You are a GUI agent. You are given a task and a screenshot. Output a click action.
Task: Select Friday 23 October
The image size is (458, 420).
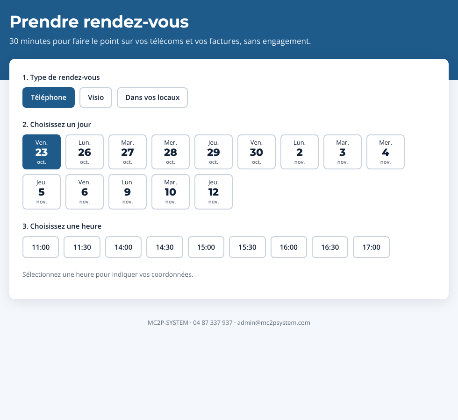[x=42, y=152]
